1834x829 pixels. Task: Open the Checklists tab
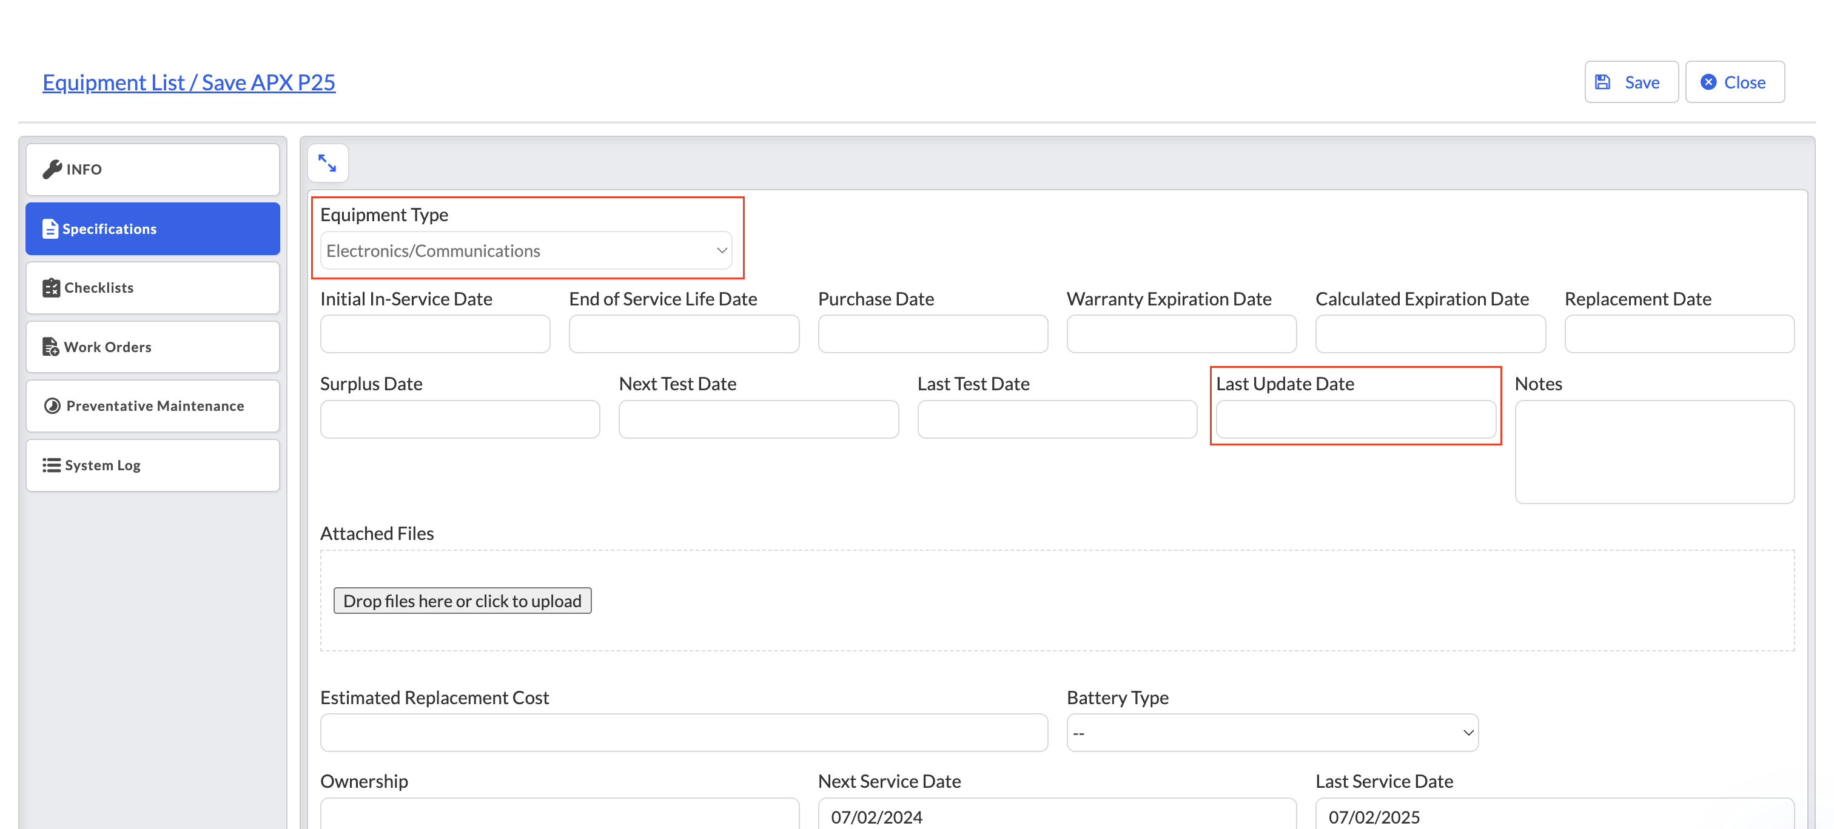tap(153, 287)
